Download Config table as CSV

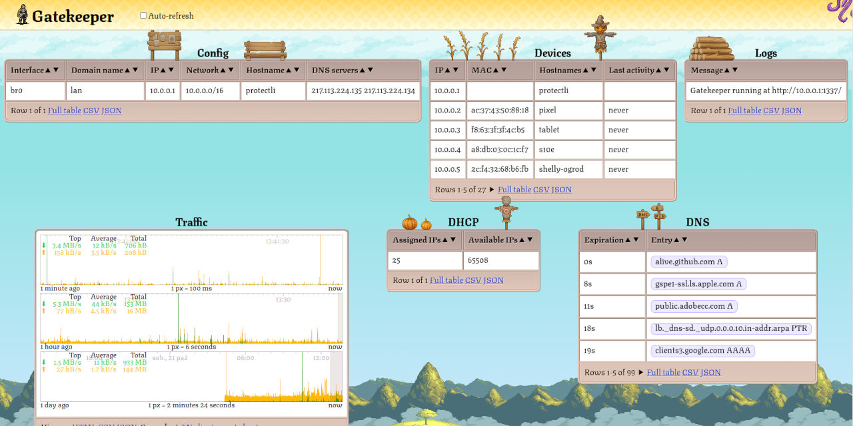pyautogui.click(x=91, y=110)
